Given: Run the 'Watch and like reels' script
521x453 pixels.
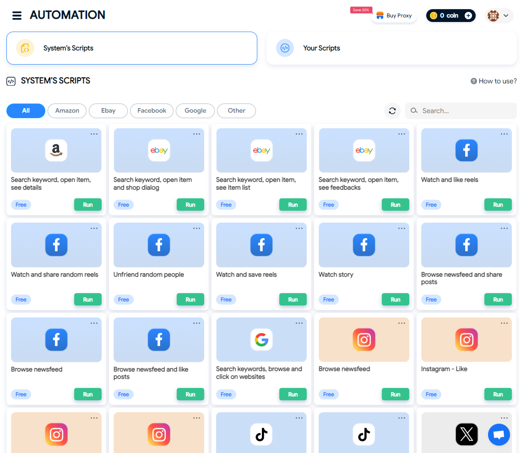Looking at the screenshot, I should coord(498,205).
